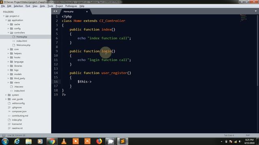Click the code minimap preview

(x=244, y=17)
